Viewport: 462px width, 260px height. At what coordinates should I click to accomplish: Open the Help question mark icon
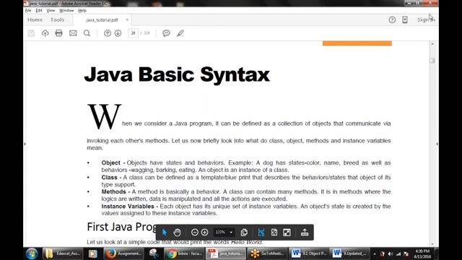point(392,19)
